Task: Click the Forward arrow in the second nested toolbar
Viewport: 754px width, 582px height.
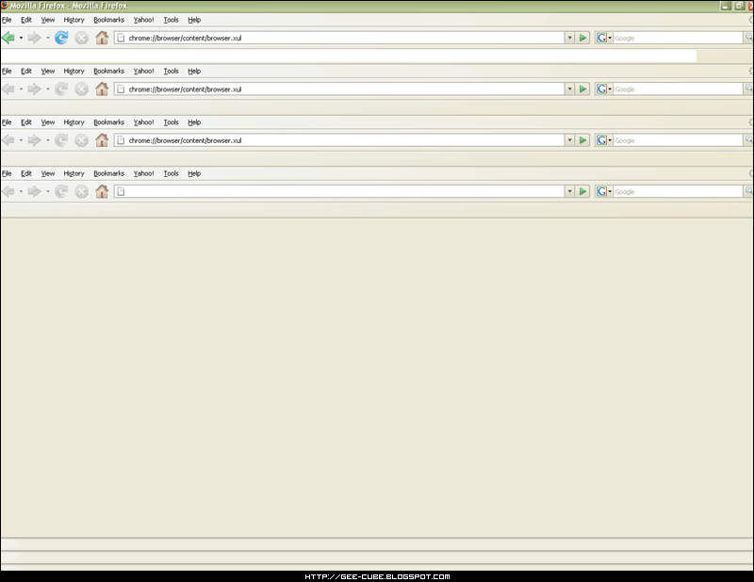Action: pyautogui.click(x=34, y=89)
